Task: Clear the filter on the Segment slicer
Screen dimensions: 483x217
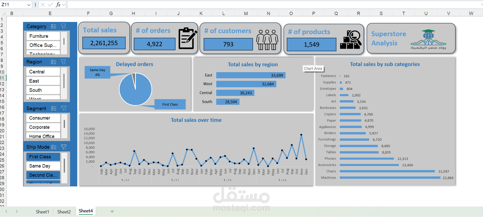Action: 64,108
